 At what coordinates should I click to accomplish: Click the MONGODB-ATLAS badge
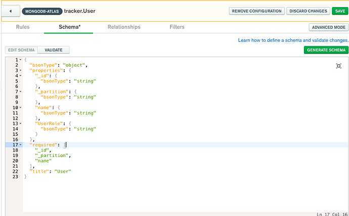click(x=41, y=11)
